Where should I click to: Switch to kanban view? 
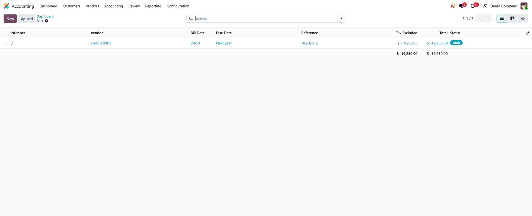[512, 18]
